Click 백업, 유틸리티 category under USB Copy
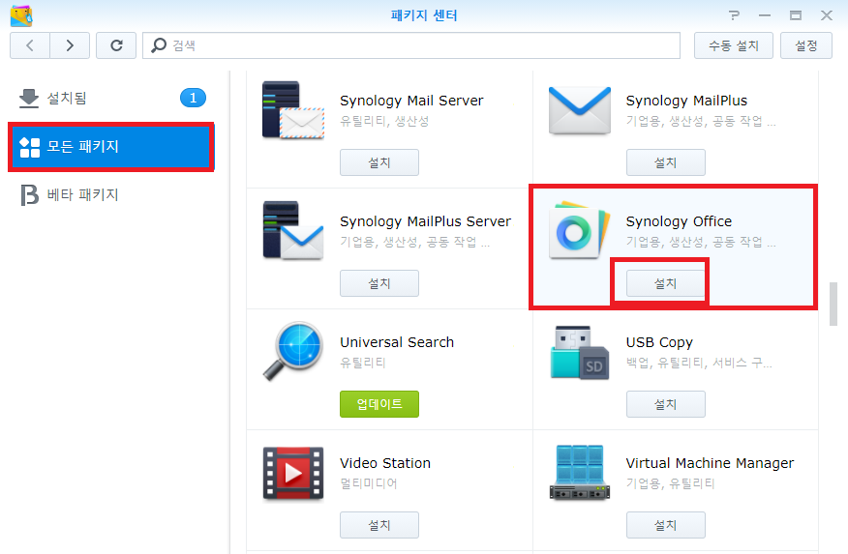The width and height of the screenshot is (848, 554). pyautogui.click(x=699, y=363)
